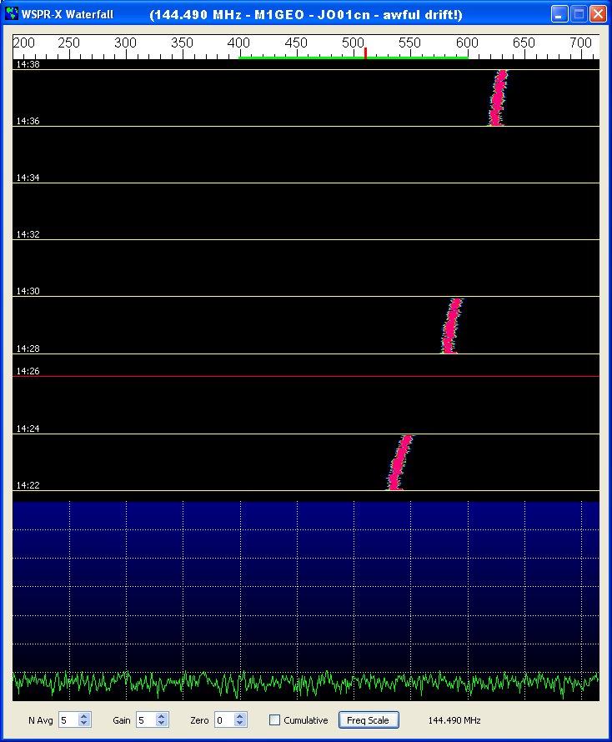Decrease Gain with down arrow
This screenshot has width=612, height=742.
(162, 724)
